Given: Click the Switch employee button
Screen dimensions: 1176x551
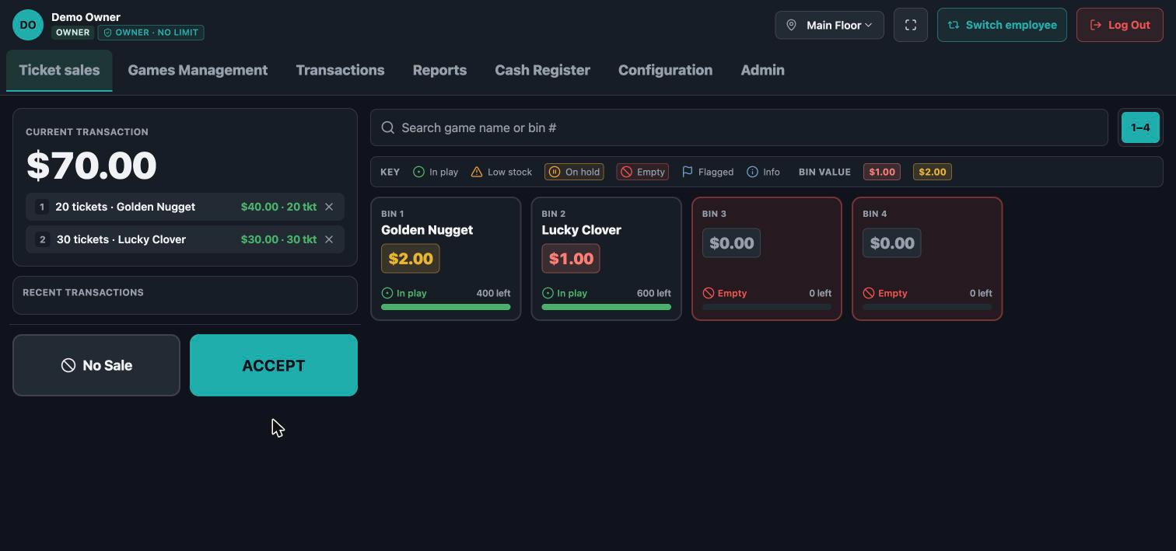Looking at the screenshot, I should click(1002, 25).
